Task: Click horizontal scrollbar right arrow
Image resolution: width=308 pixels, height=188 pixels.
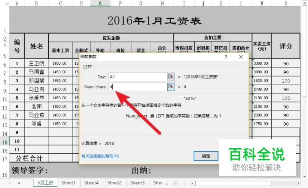Action: pos(298,183)
